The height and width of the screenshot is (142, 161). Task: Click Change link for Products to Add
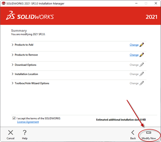click(x=134, y=45)
